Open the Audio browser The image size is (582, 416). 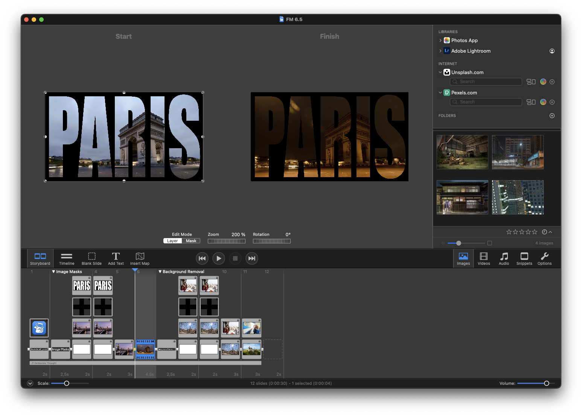click(504, 258)
